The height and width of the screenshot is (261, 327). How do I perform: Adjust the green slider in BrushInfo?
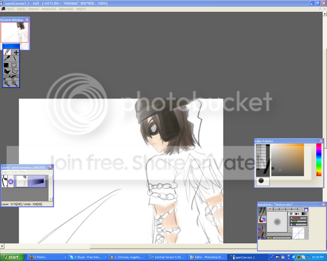(298, 221)
